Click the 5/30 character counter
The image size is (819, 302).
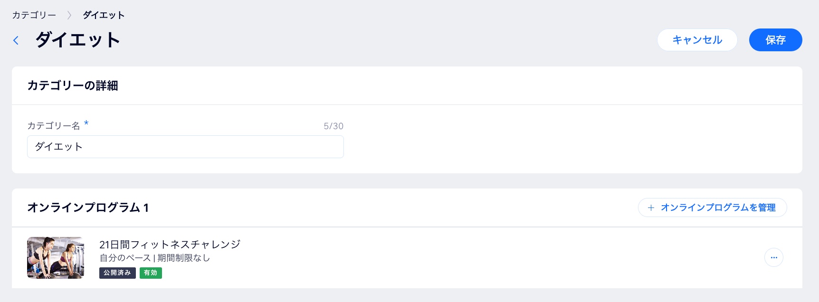333,126
